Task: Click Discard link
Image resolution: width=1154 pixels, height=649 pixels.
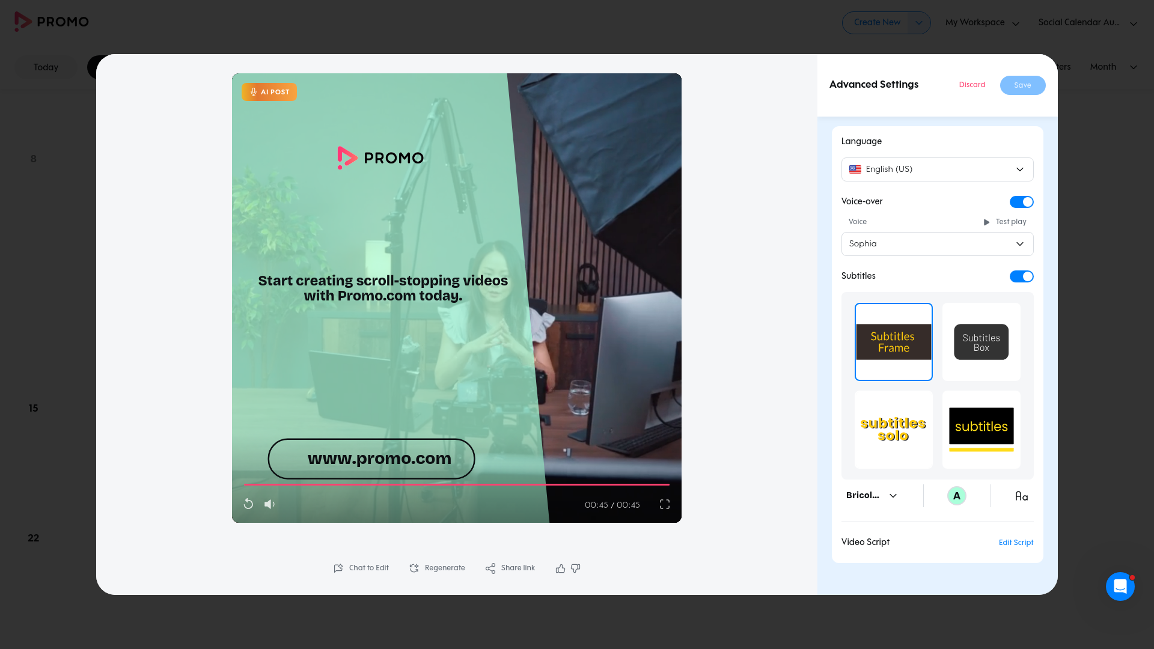Action: [972, 85]
